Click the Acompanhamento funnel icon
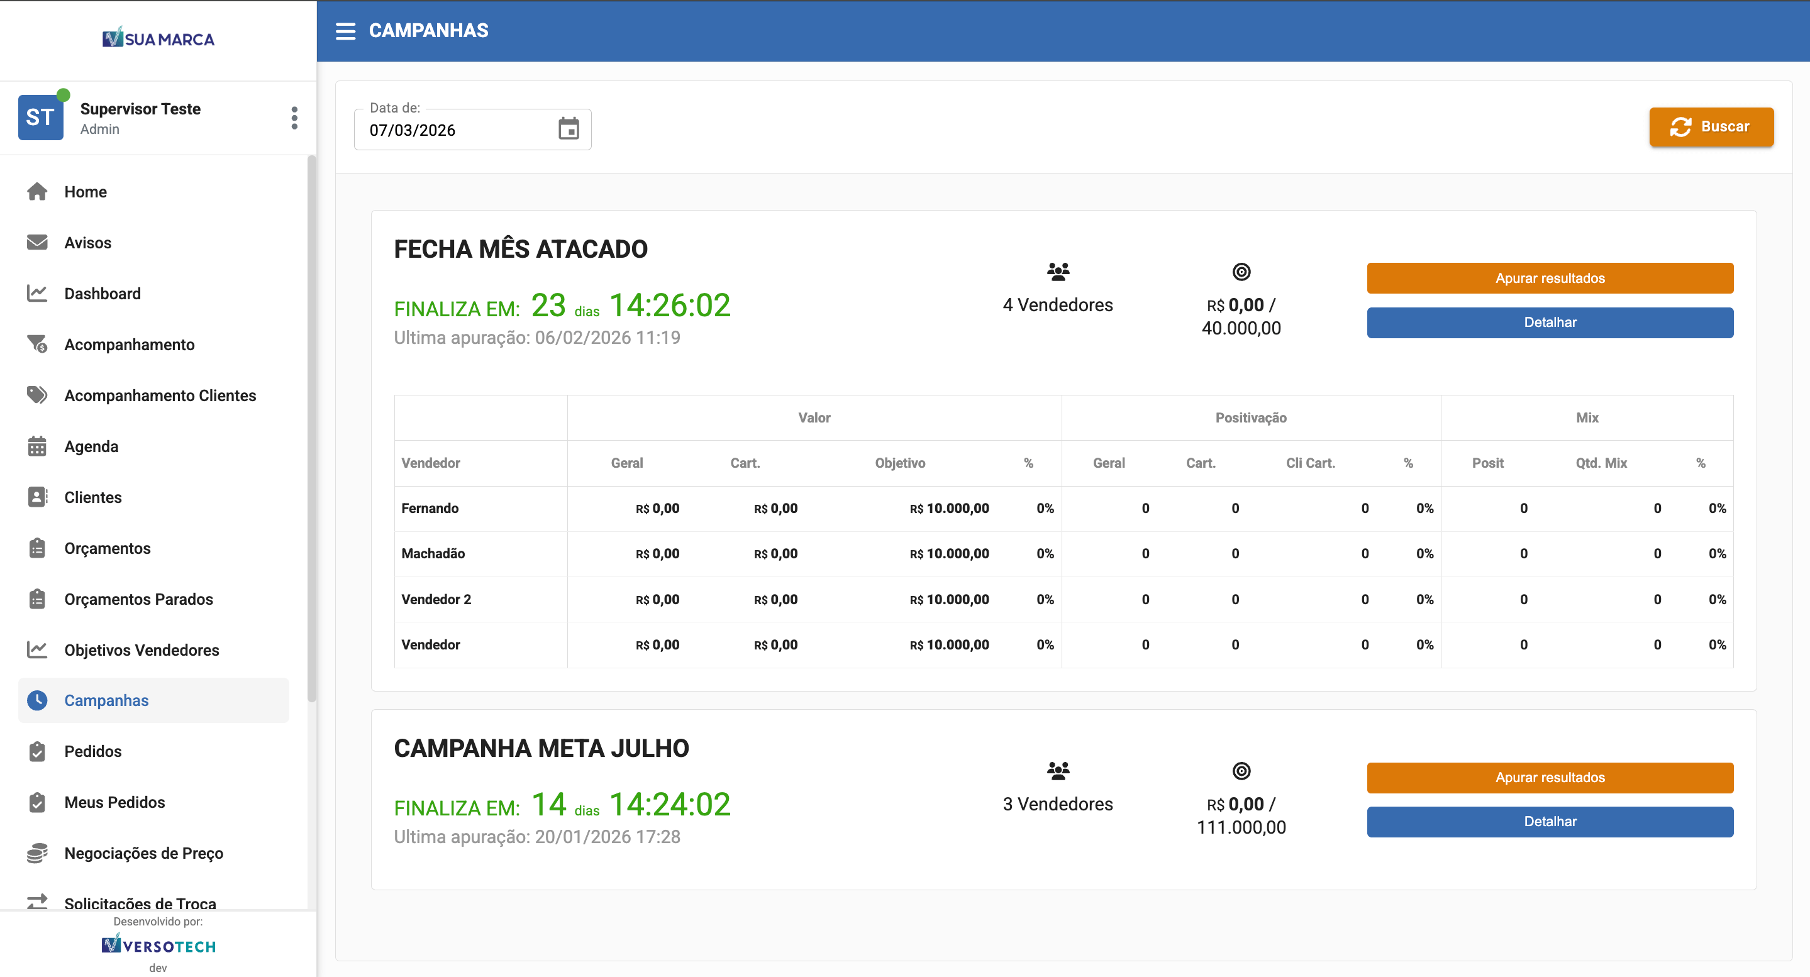The image size is (1810, 977). point(37,344)
